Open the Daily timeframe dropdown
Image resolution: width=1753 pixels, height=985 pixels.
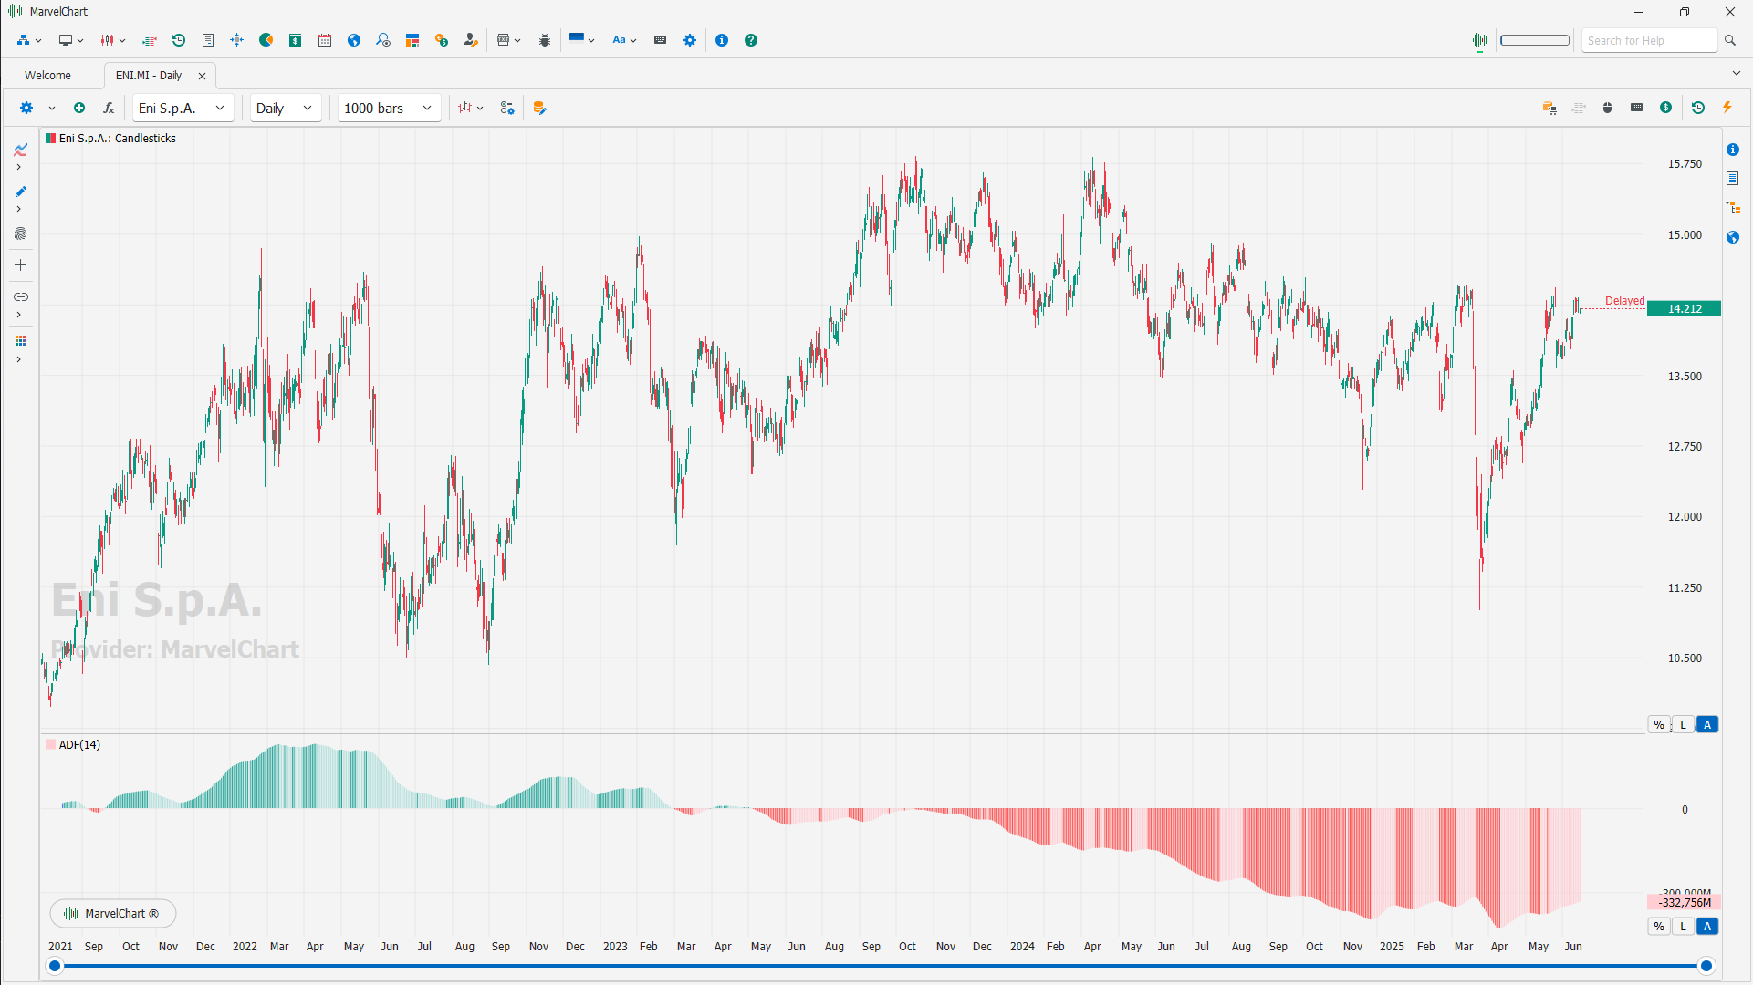pos(286,108)
